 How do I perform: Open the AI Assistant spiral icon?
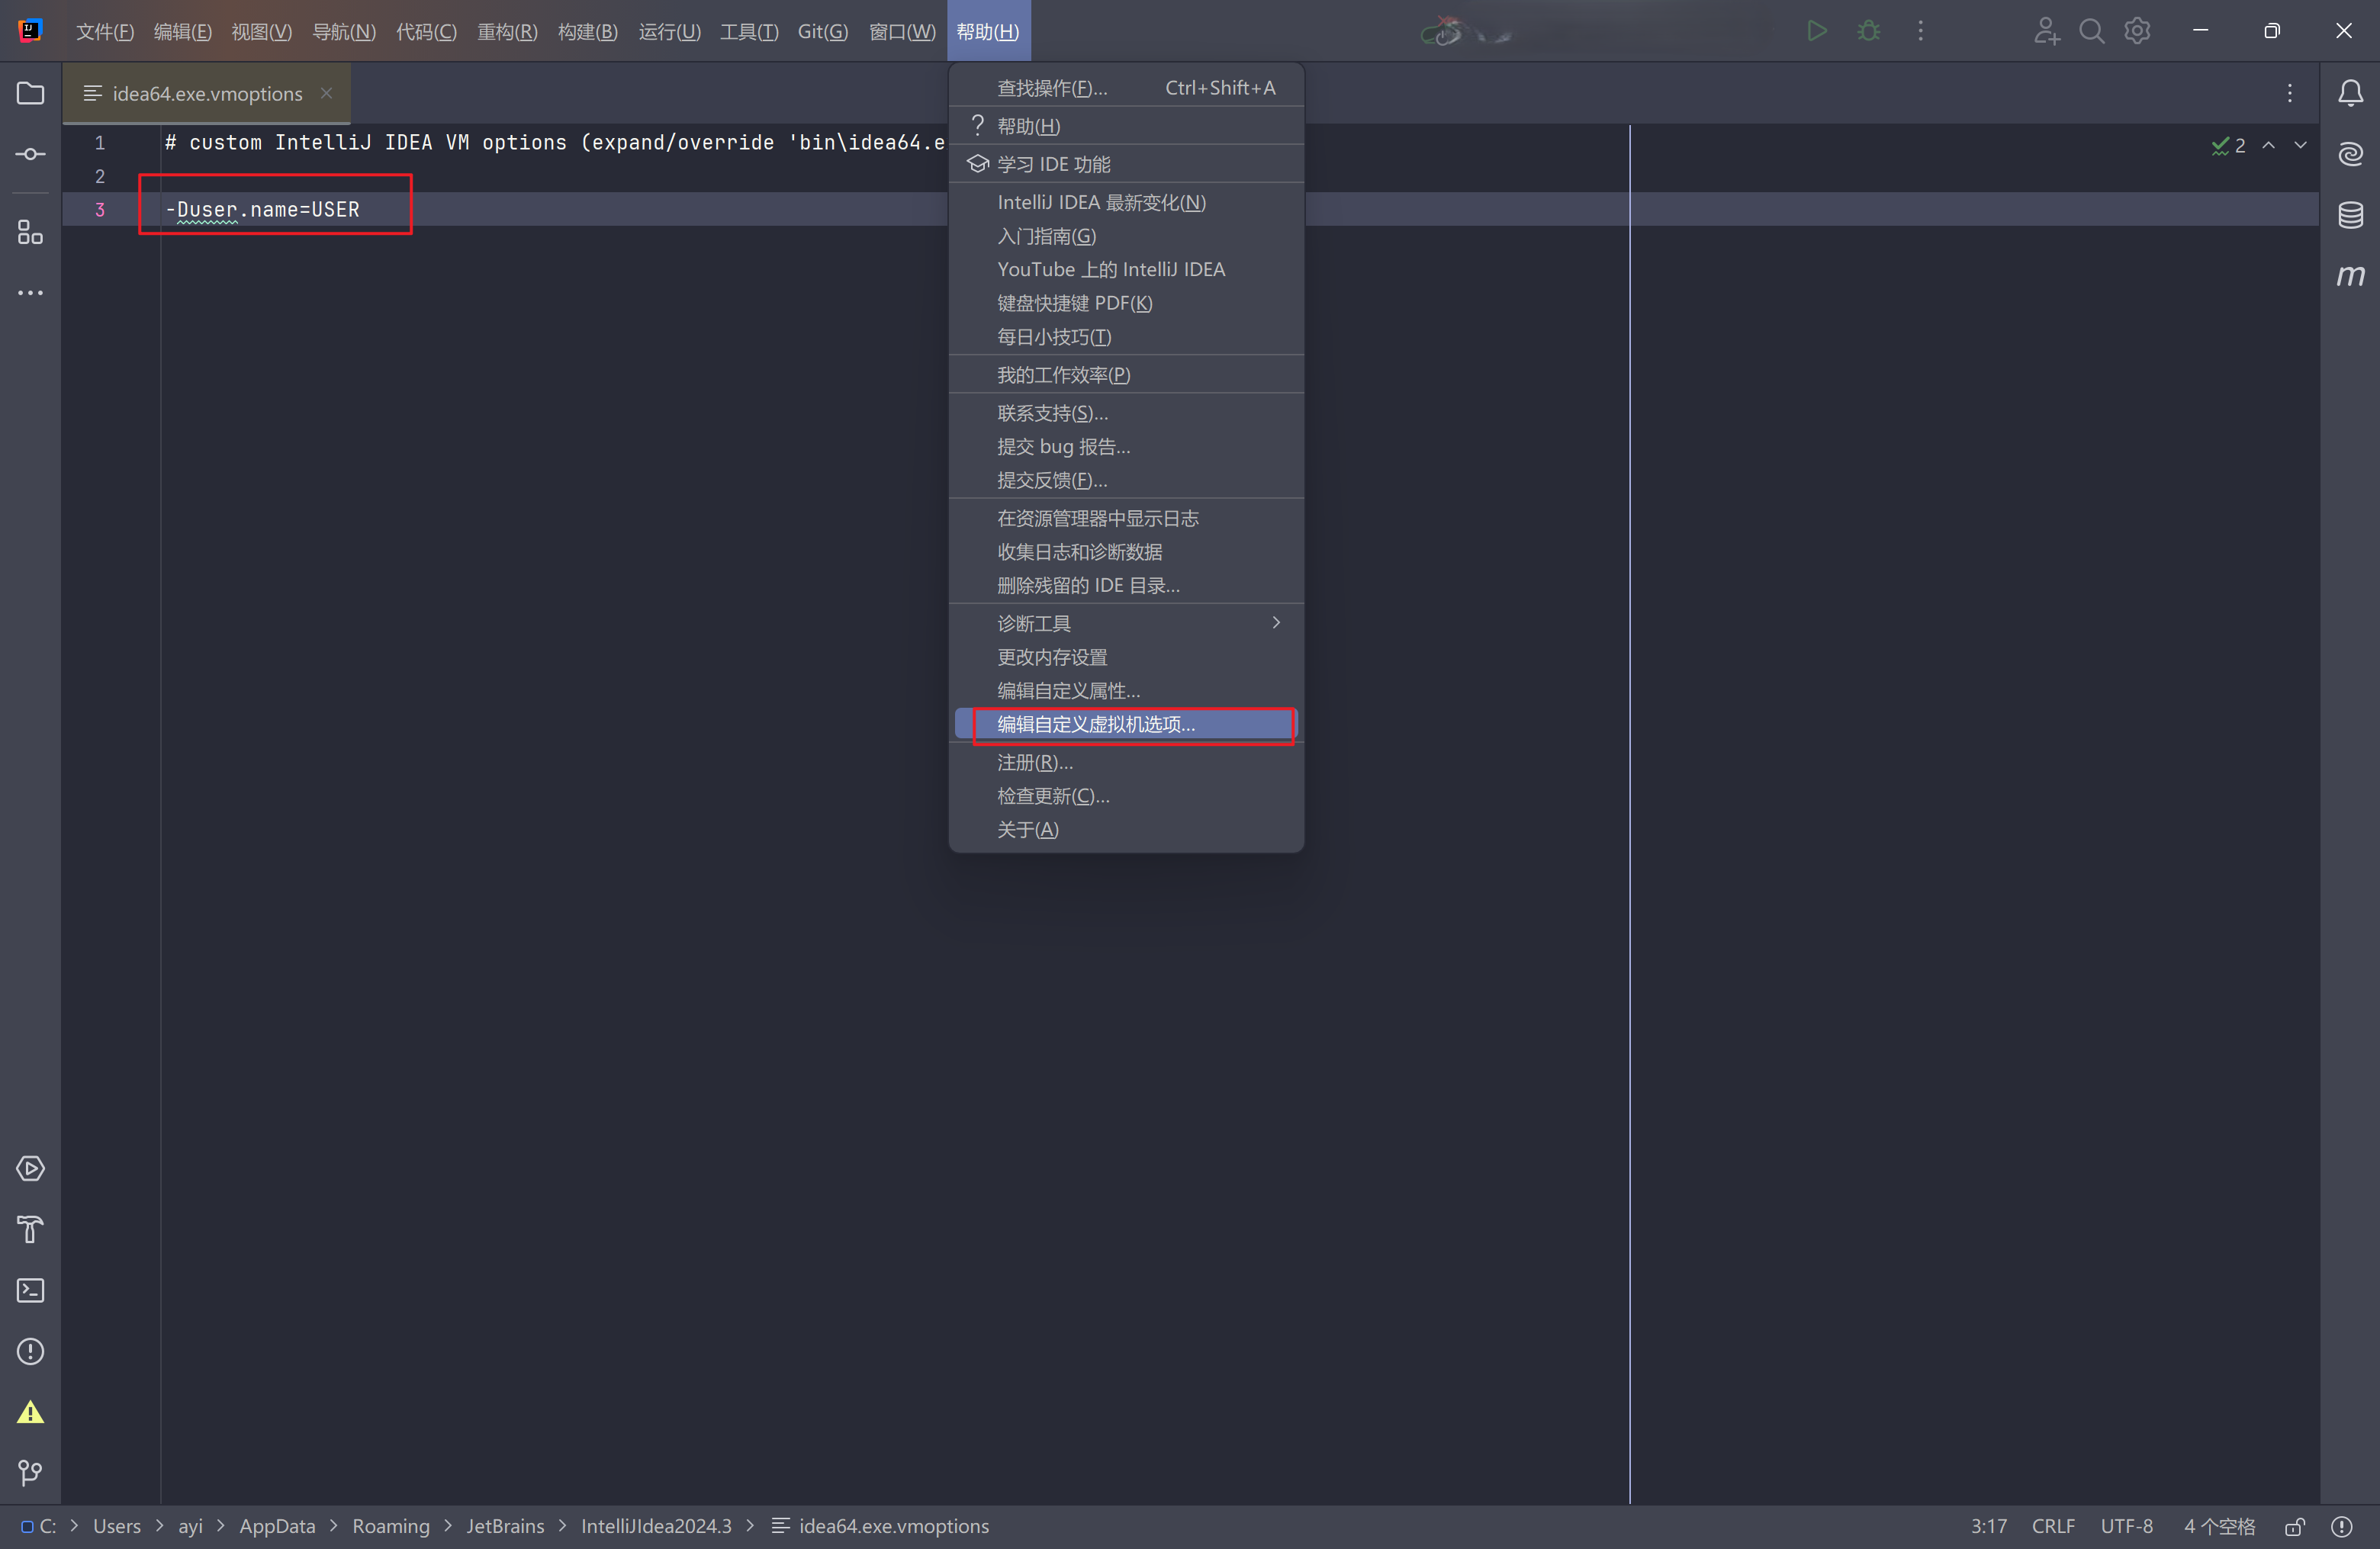(x=2350, y=154)
